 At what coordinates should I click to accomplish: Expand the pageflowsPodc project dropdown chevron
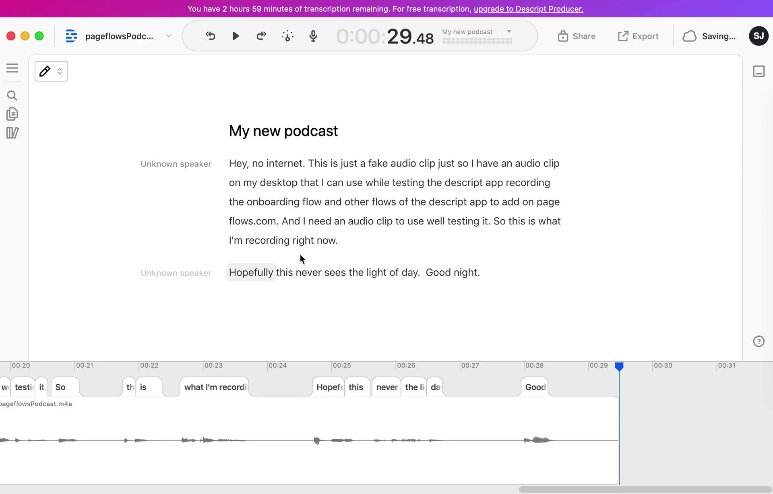click(168, 36)
